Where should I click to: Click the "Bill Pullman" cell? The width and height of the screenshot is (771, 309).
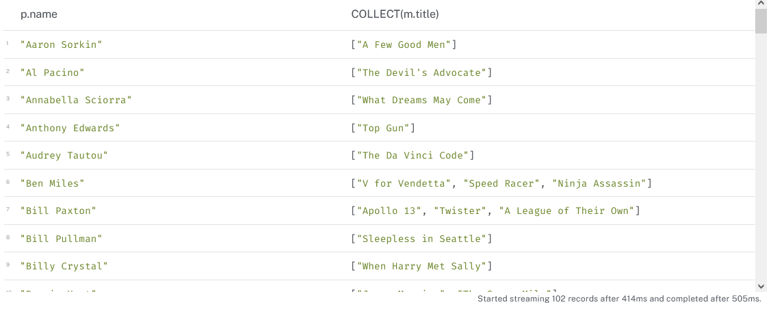click(x=62, y=239)
